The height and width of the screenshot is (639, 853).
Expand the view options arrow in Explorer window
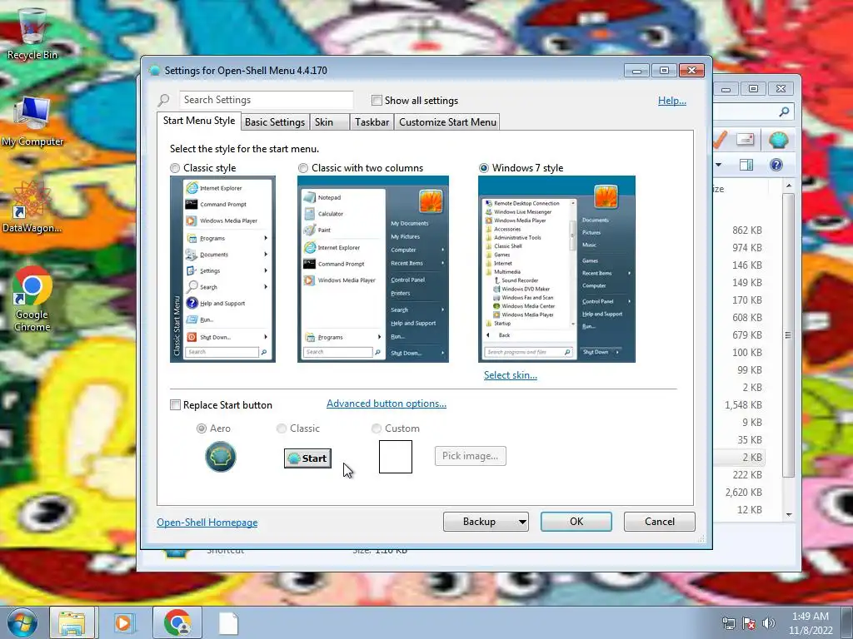click(719, 165)
